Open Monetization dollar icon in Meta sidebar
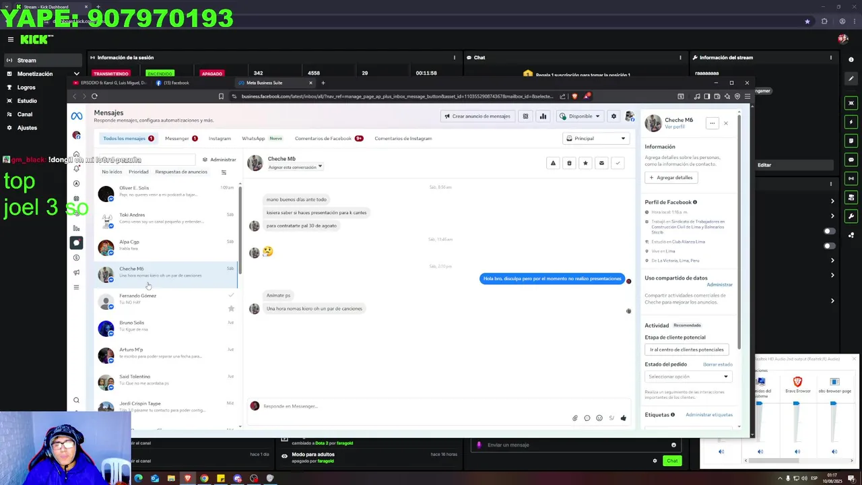 click(x=76, y=257)
